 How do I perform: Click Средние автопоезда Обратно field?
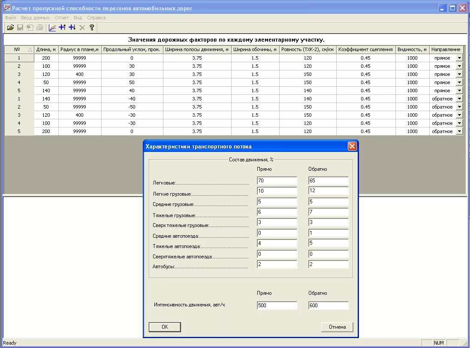[x=328, y=233]
